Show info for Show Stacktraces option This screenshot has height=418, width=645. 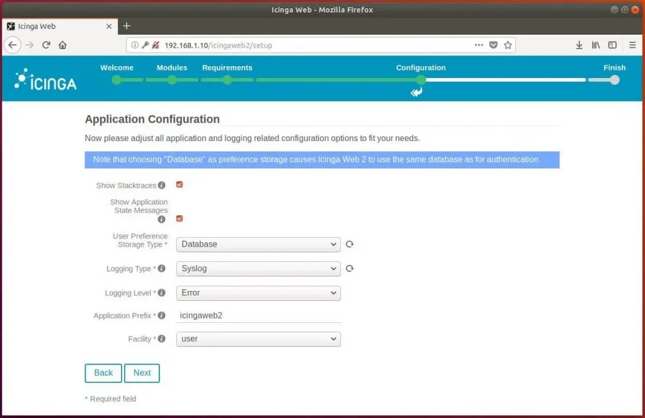point(162,185)
